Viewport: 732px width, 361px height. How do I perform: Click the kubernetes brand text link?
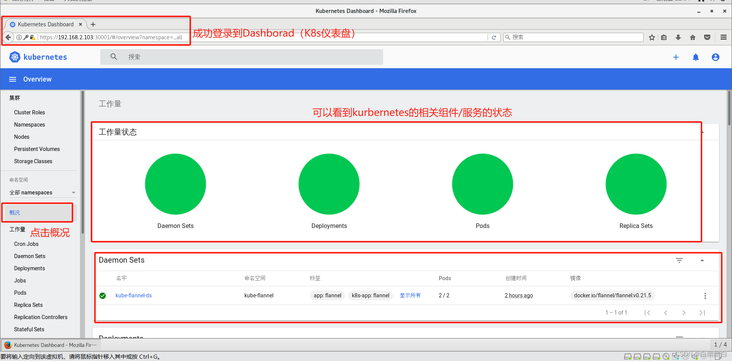(45, 57)
